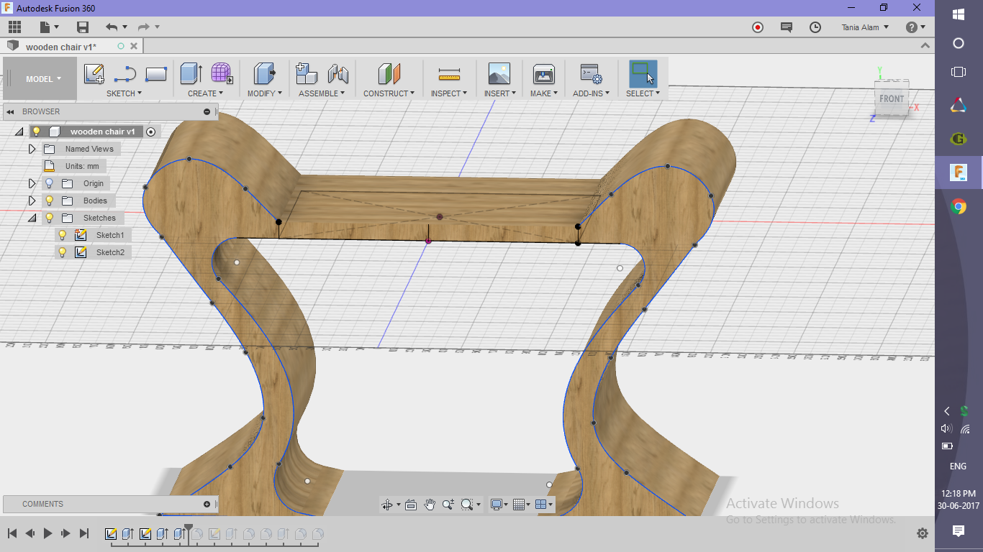Open the ASSEMBLE menu
Image resolution: width=983 pixels, height=552 pixels.
pyautogui.click(x=322, y=93)
